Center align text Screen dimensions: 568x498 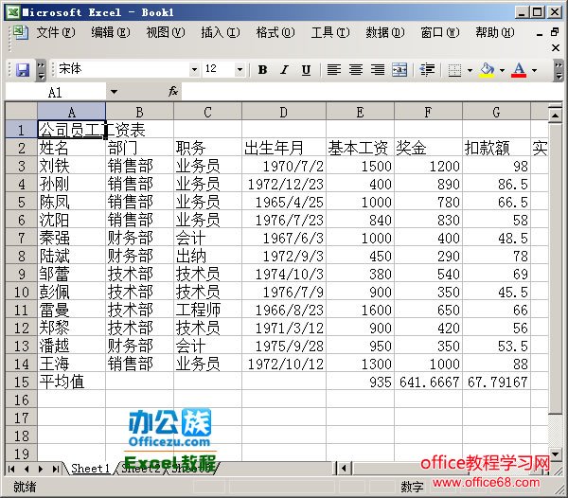pos(356,69)
